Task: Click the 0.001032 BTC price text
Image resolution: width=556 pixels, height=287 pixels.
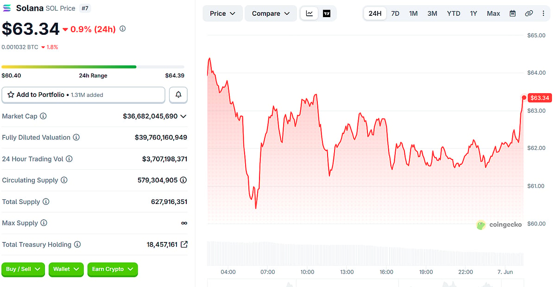Action: [19, 47]
